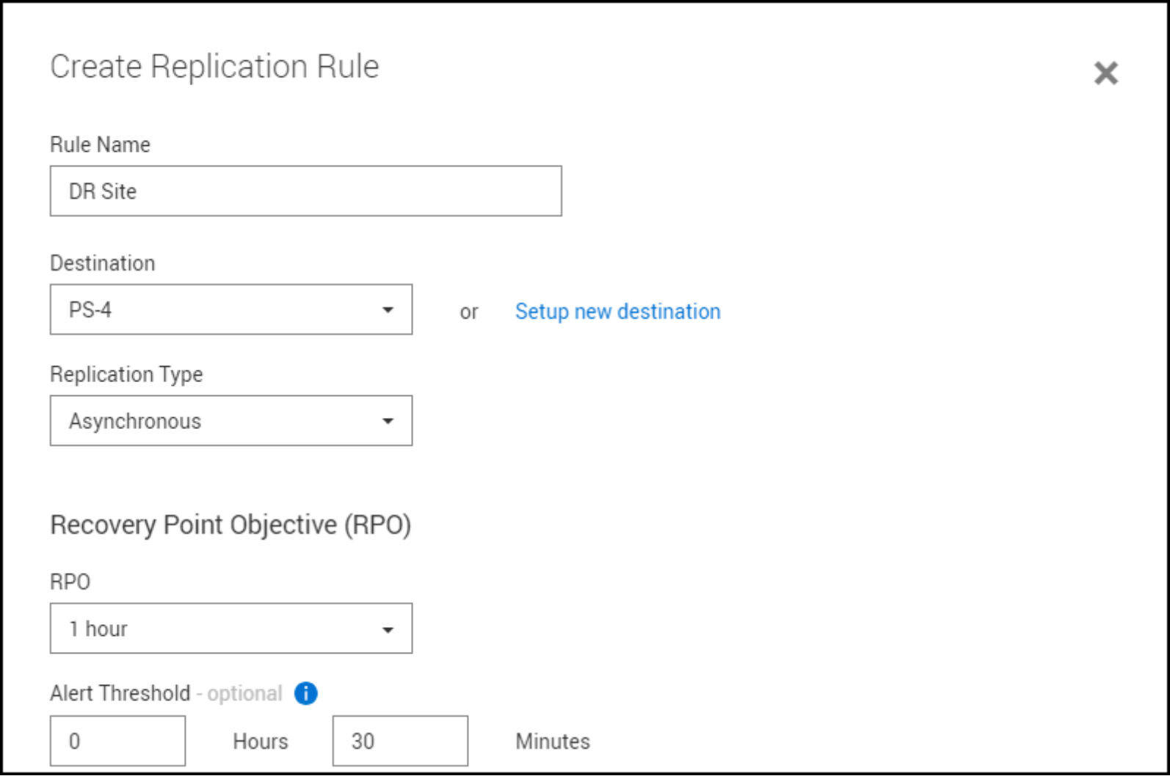Click the Alert Threshold info icon
This screenshot has height=776, width=1170.
coord(306,693)
